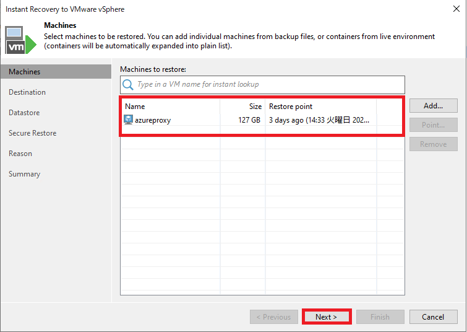Viewport: 467px width, 332px height.
Task: Click the Add... button
Action: click(434, 105)
